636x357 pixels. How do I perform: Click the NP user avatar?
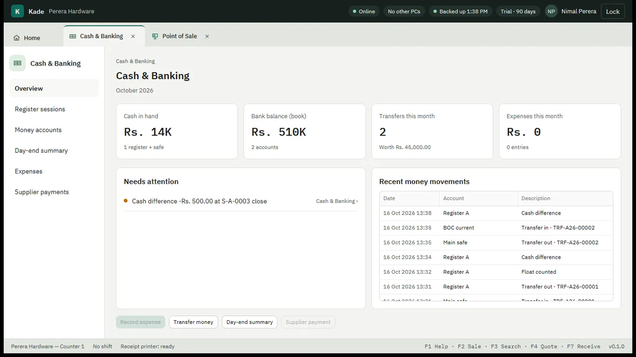pyautogui.click(x=551, y=11)
